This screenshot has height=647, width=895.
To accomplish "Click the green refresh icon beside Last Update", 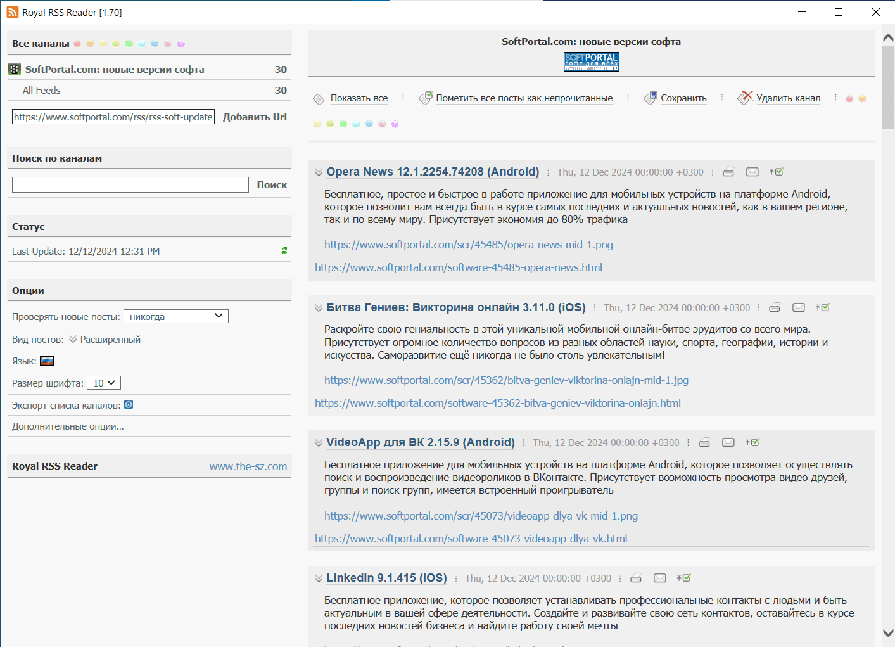I will click(x=284, y=251).
